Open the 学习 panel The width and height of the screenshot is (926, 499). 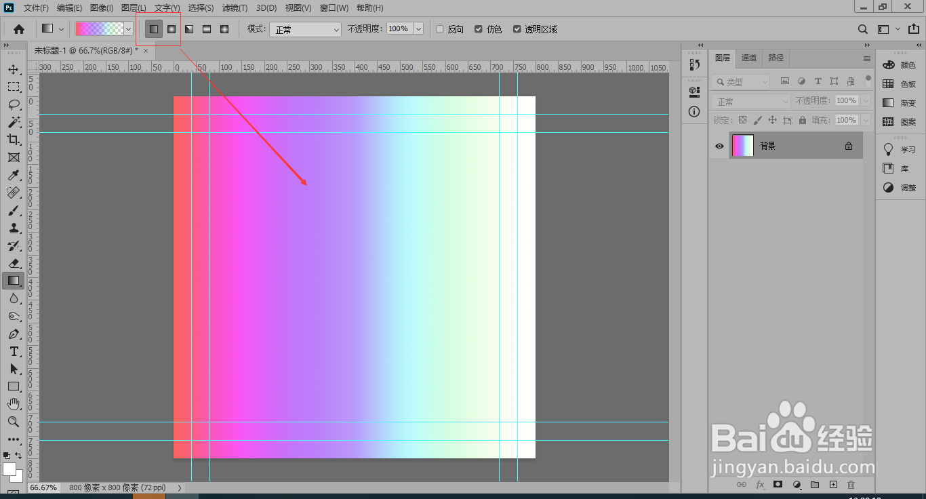[899, 149]
